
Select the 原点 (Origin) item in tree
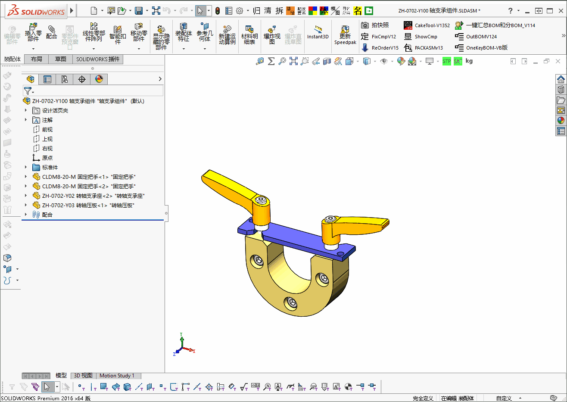(47, 158)
